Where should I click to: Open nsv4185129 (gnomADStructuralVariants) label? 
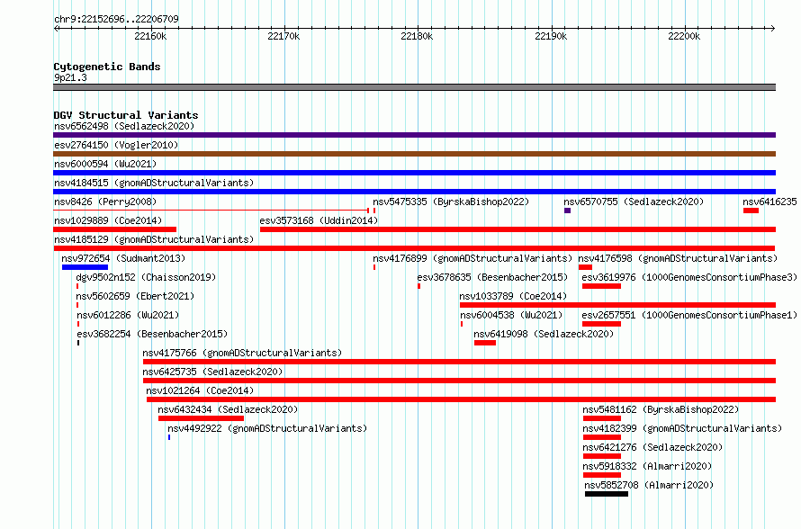point(154,239)
